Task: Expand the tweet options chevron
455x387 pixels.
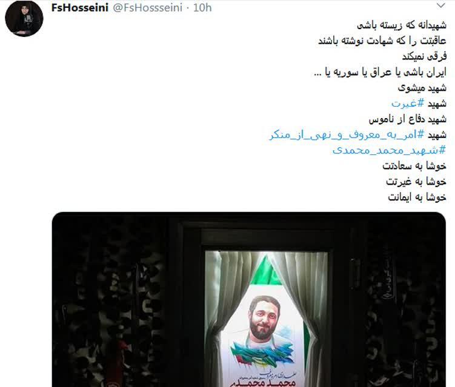Action: [x=441, y=5]
